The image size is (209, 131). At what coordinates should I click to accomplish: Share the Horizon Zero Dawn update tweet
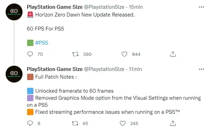pos(173,54)
